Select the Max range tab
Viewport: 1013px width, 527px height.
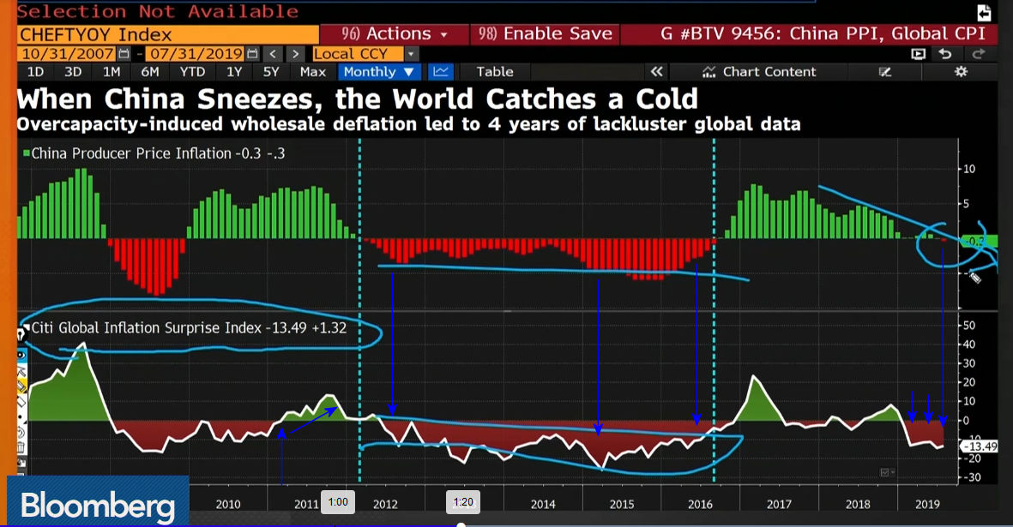point(313,72)
